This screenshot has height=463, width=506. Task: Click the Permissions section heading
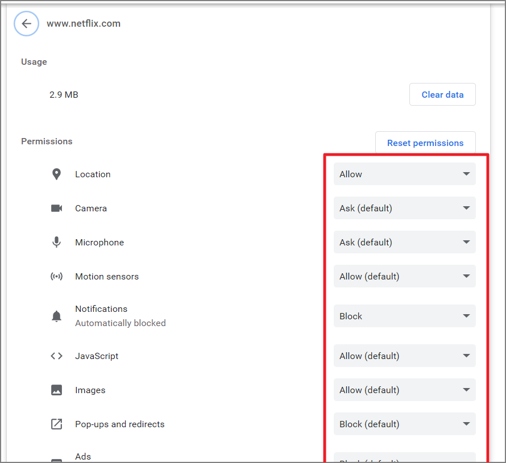point(47,141)
